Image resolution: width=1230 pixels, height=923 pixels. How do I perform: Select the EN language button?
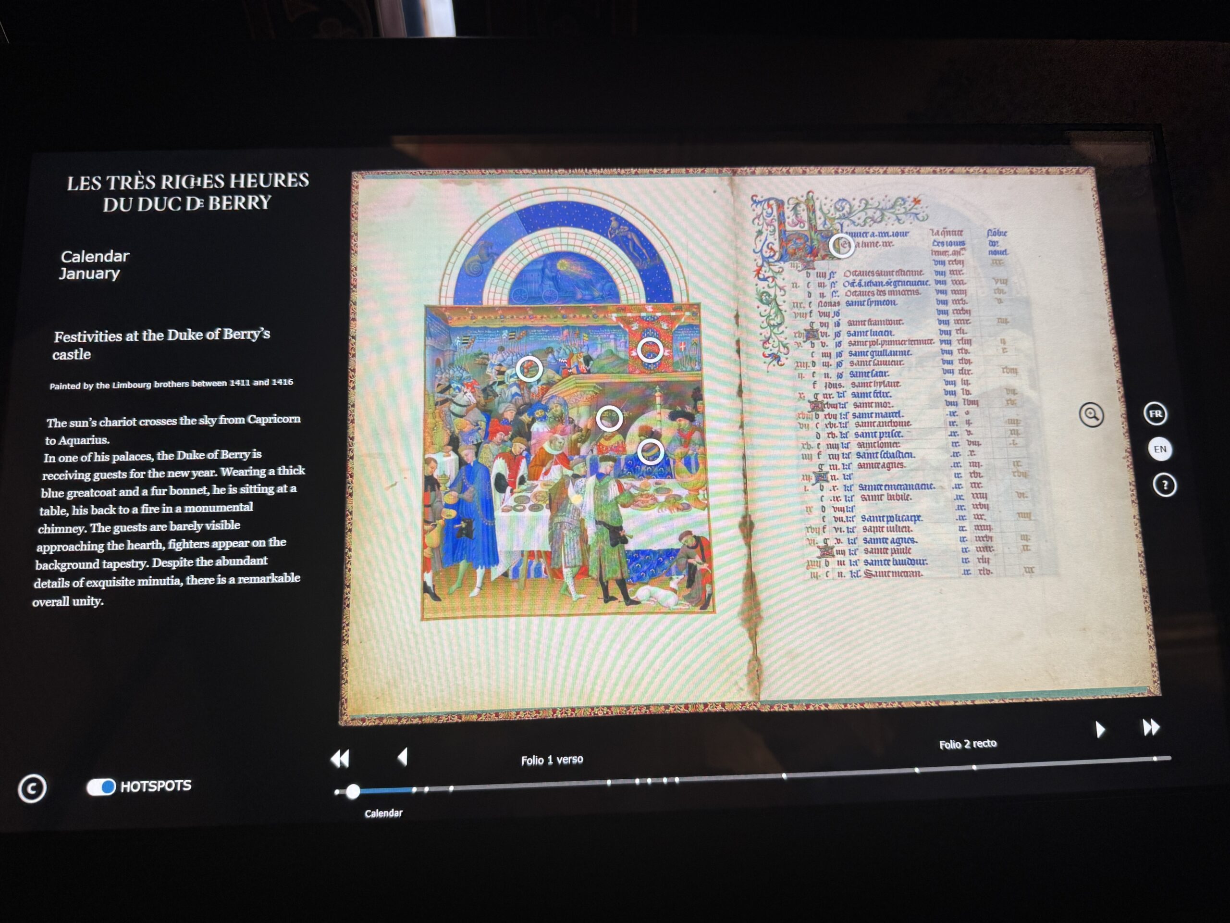(x=1160, y=449)
